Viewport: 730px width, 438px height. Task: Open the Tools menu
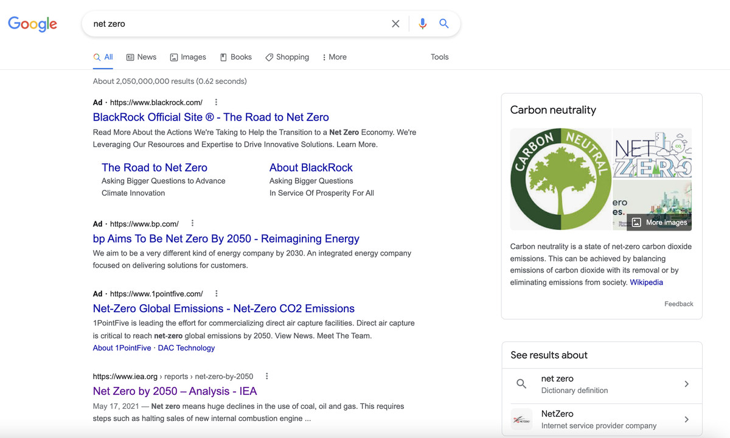click(439, 57)
